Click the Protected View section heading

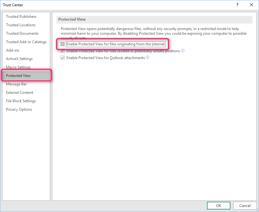(72, 19)
